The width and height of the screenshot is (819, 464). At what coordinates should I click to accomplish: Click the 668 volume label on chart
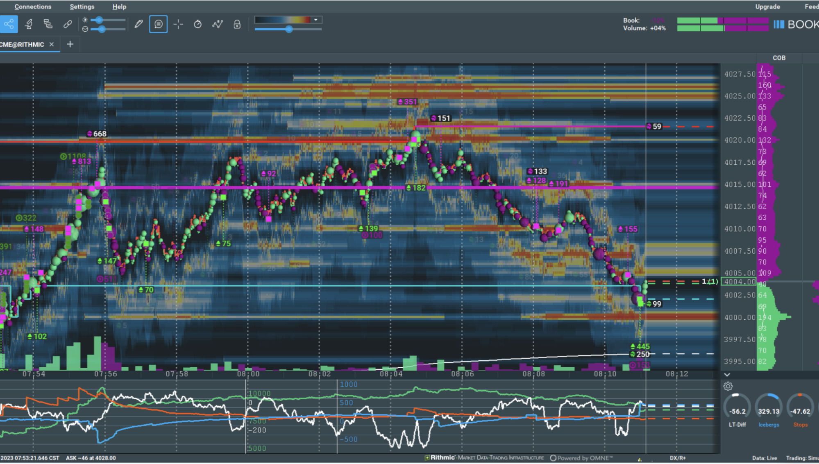click(97, 134)
